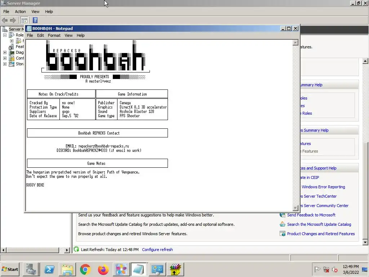Switch to the Notepad taskbar button

point(139,269)
